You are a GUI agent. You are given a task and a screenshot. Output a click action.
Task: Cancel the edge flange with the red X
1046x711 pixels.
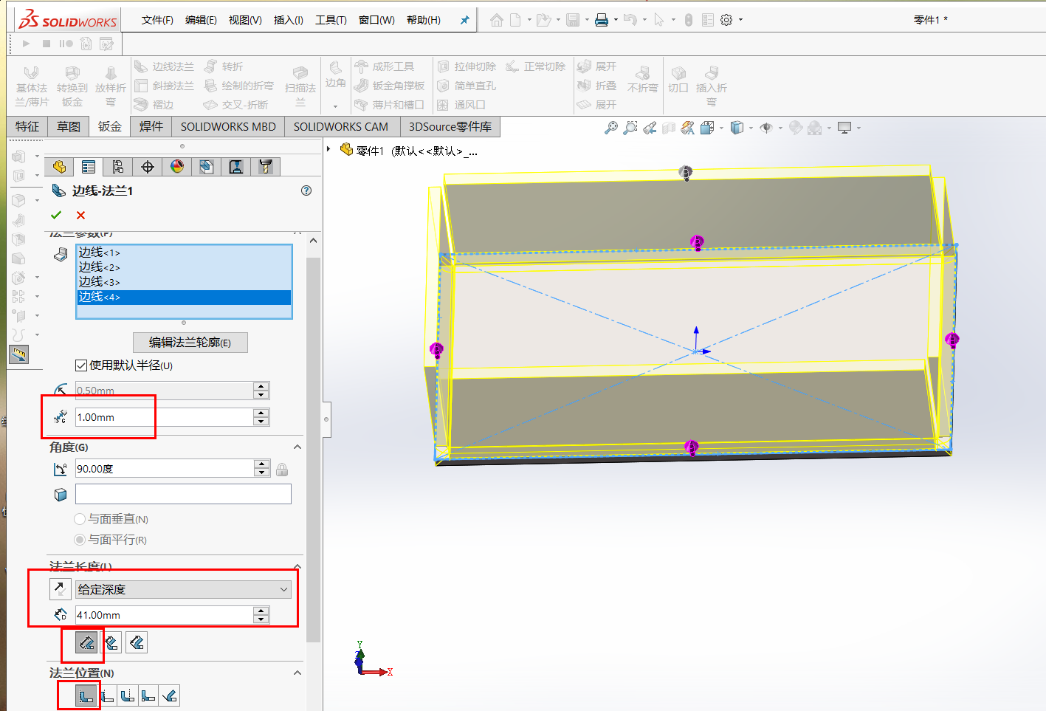80,215
